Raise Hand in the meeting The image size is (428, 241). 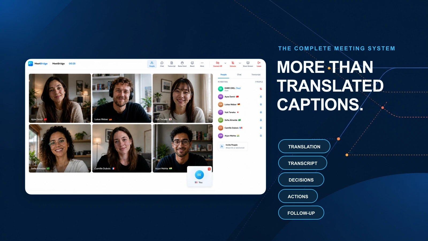tap(182, 64)
